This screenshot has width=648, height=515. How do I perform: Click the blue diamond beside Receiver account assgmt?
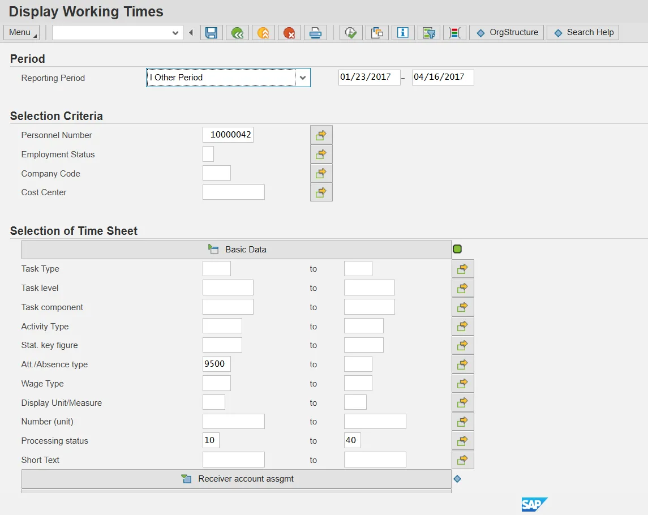[x=457, y=479]
